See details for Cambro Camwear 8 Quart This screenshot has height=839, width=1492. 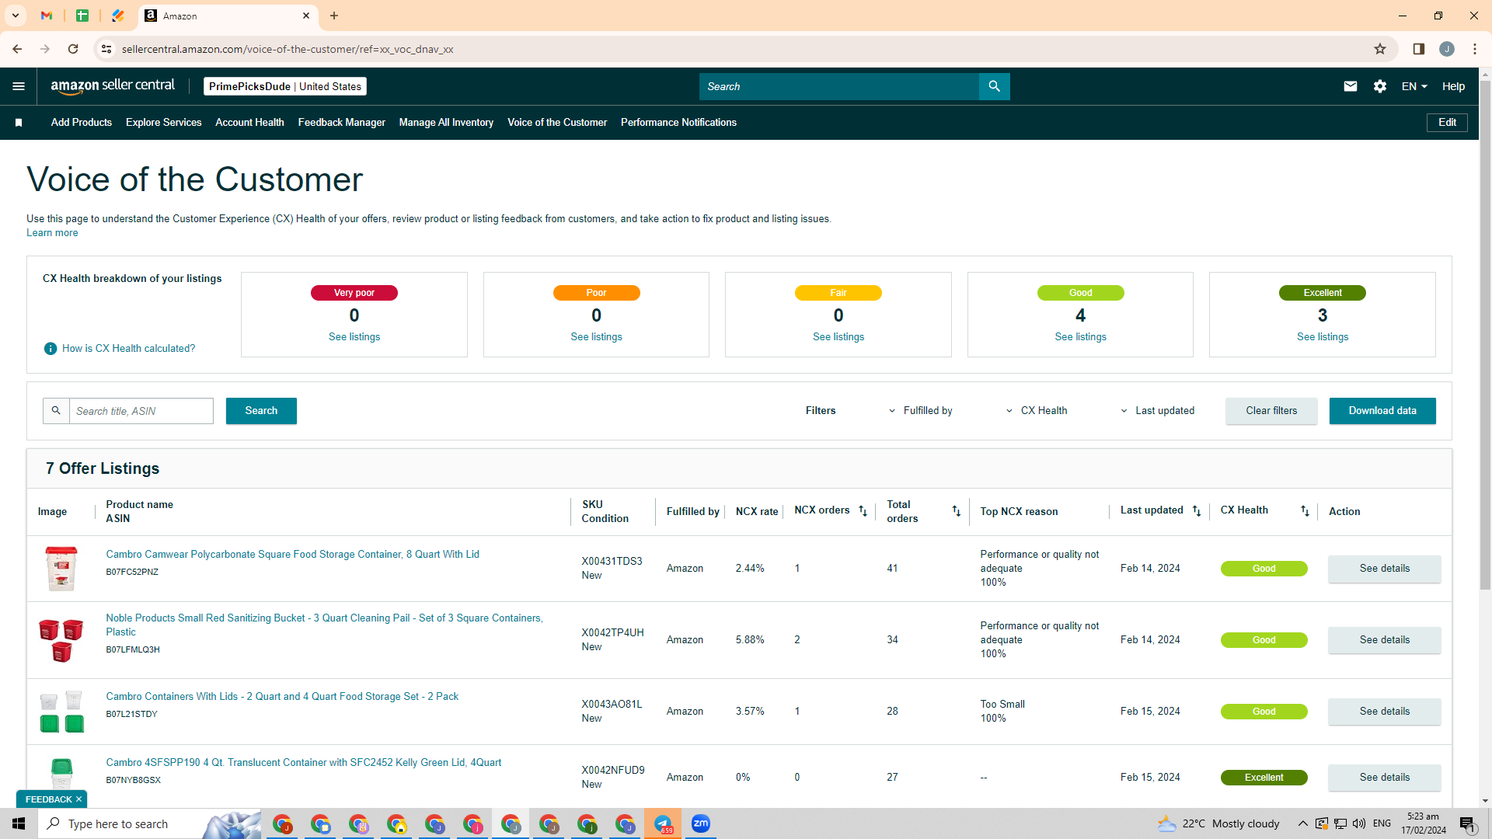[x=1384, y=569]
